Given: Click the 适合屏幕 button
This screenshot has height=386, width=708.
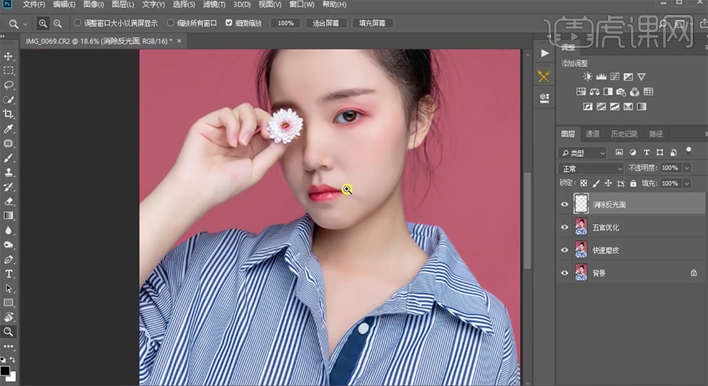Looking at the screenshot, I should 327,23.
